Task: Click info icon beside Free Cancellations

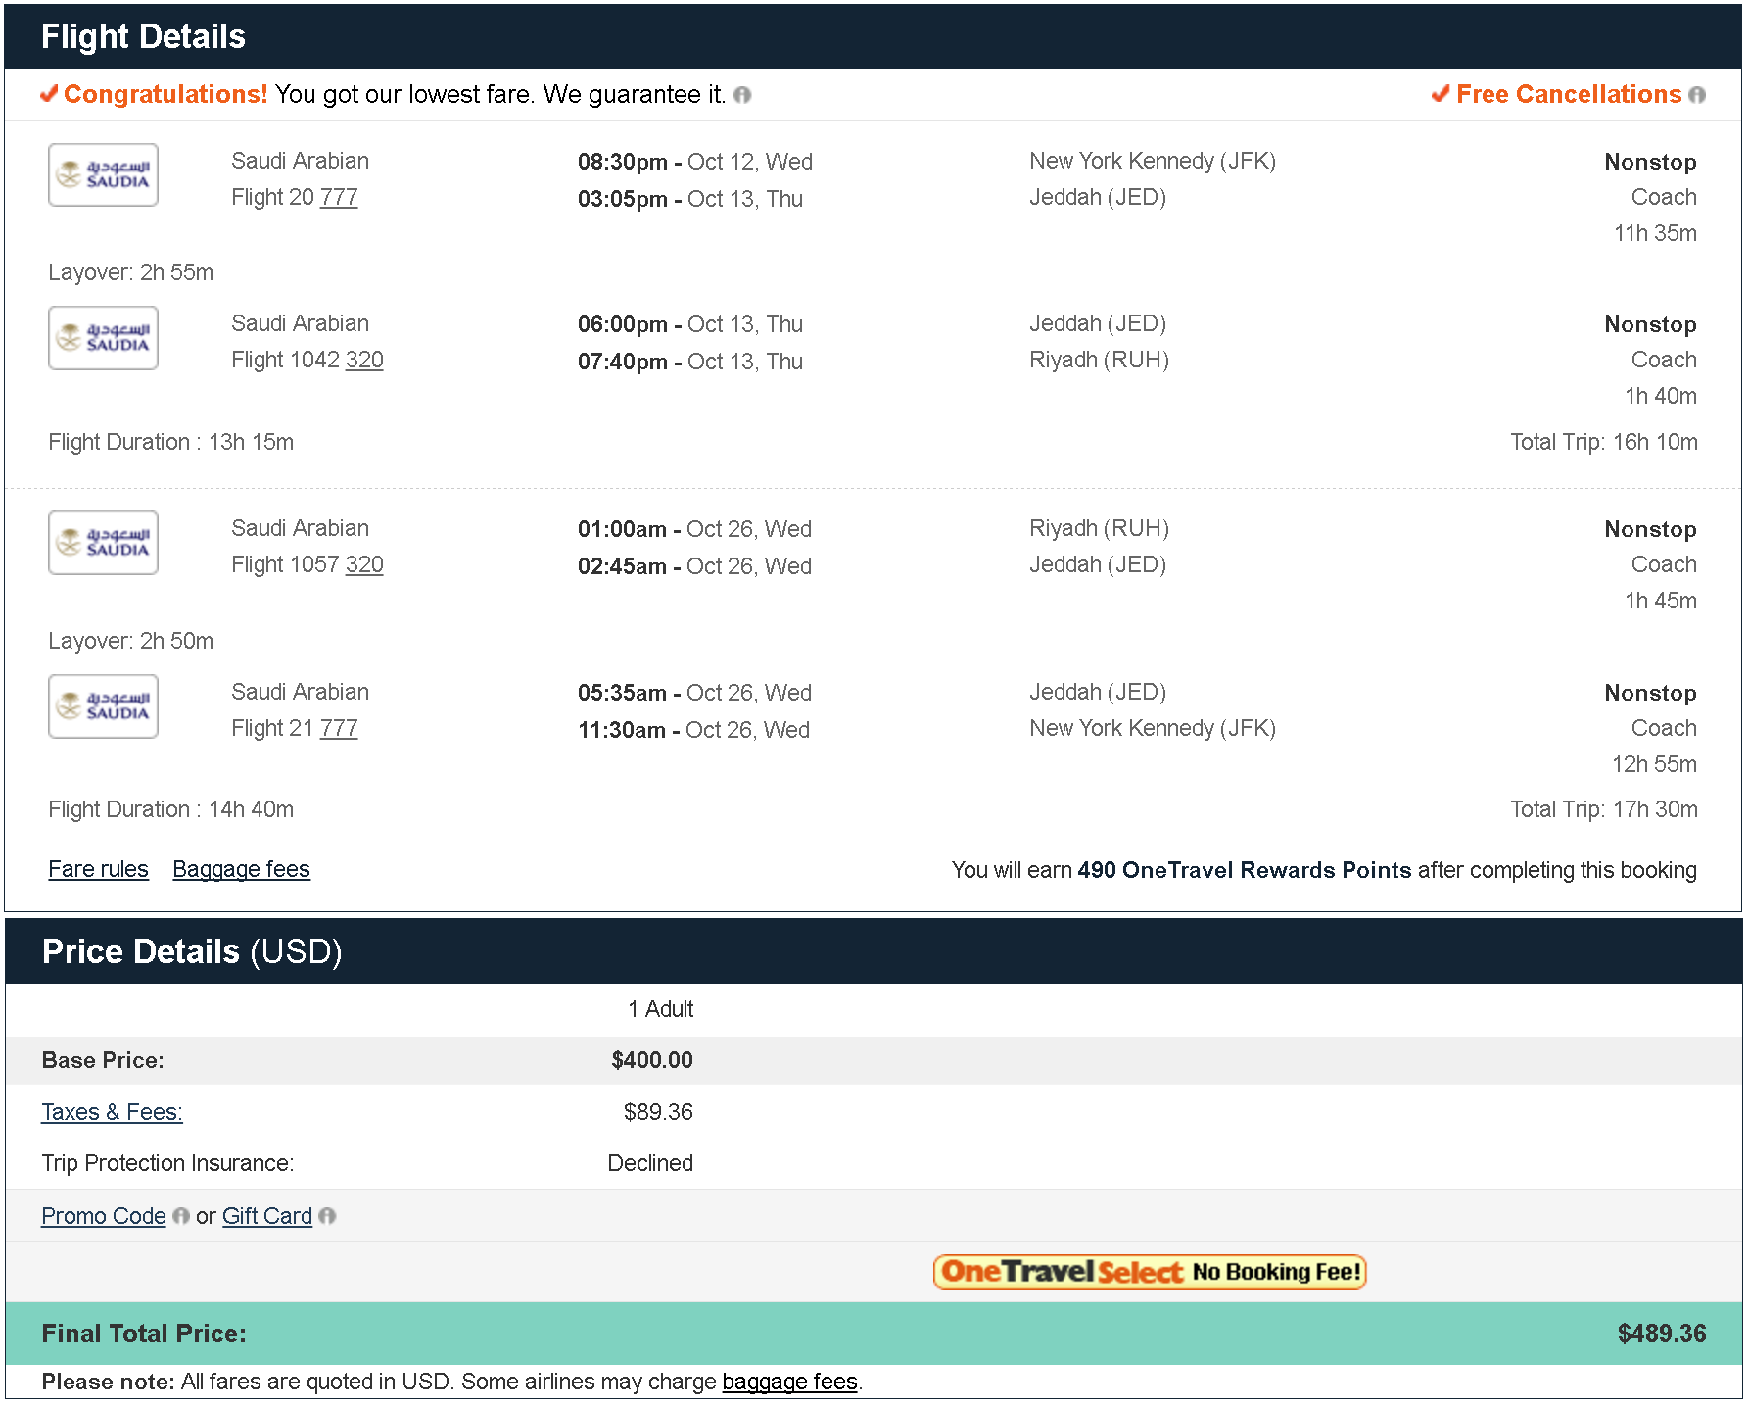Action: click(x=1697, y=95)
